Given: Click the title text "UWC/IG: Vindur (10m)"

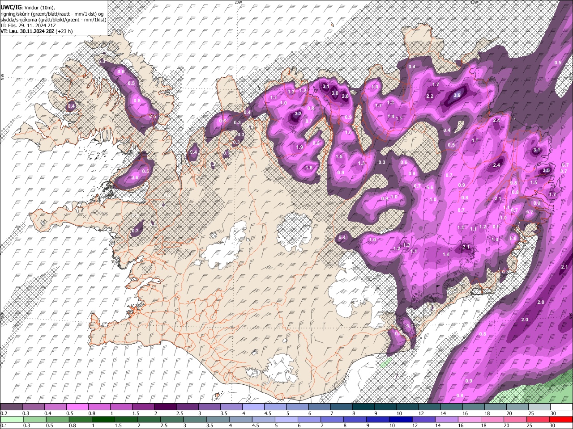Looking at the screenshot, I should 27,7.
